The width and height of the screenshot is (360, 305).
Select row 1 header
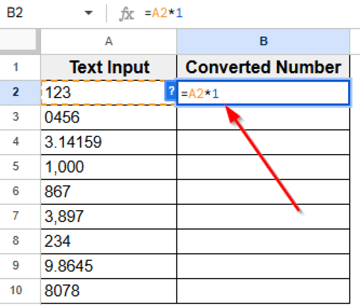[16, 67]
